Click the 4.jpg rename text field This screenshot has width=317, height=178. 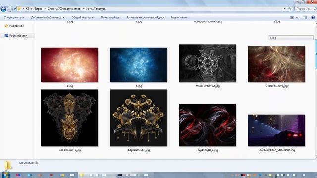click(291, 38)
